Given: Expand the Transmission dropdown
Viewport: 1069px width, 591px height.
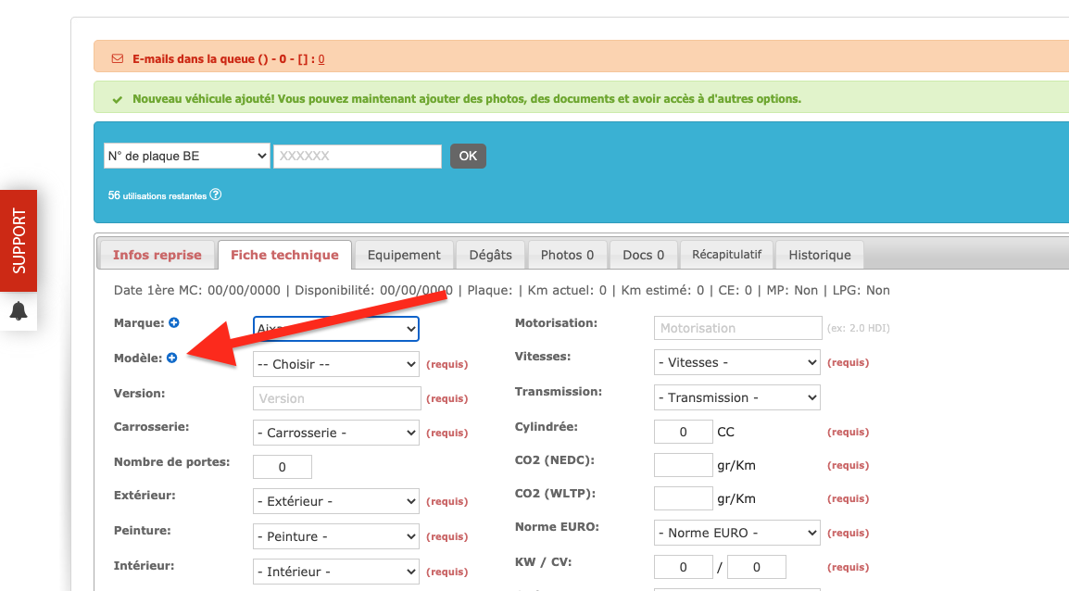Looking at the screenshot, I should coord(737,397).
